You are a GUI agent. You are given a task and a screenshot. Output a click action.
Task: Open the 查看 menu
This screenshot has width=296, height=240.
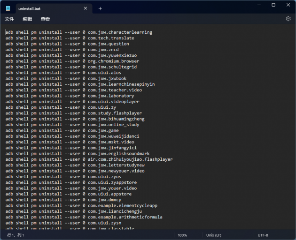45,19
